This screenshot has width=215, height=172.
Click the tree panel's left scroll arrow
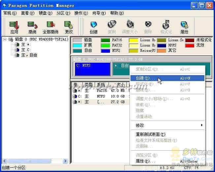point(4,161)
